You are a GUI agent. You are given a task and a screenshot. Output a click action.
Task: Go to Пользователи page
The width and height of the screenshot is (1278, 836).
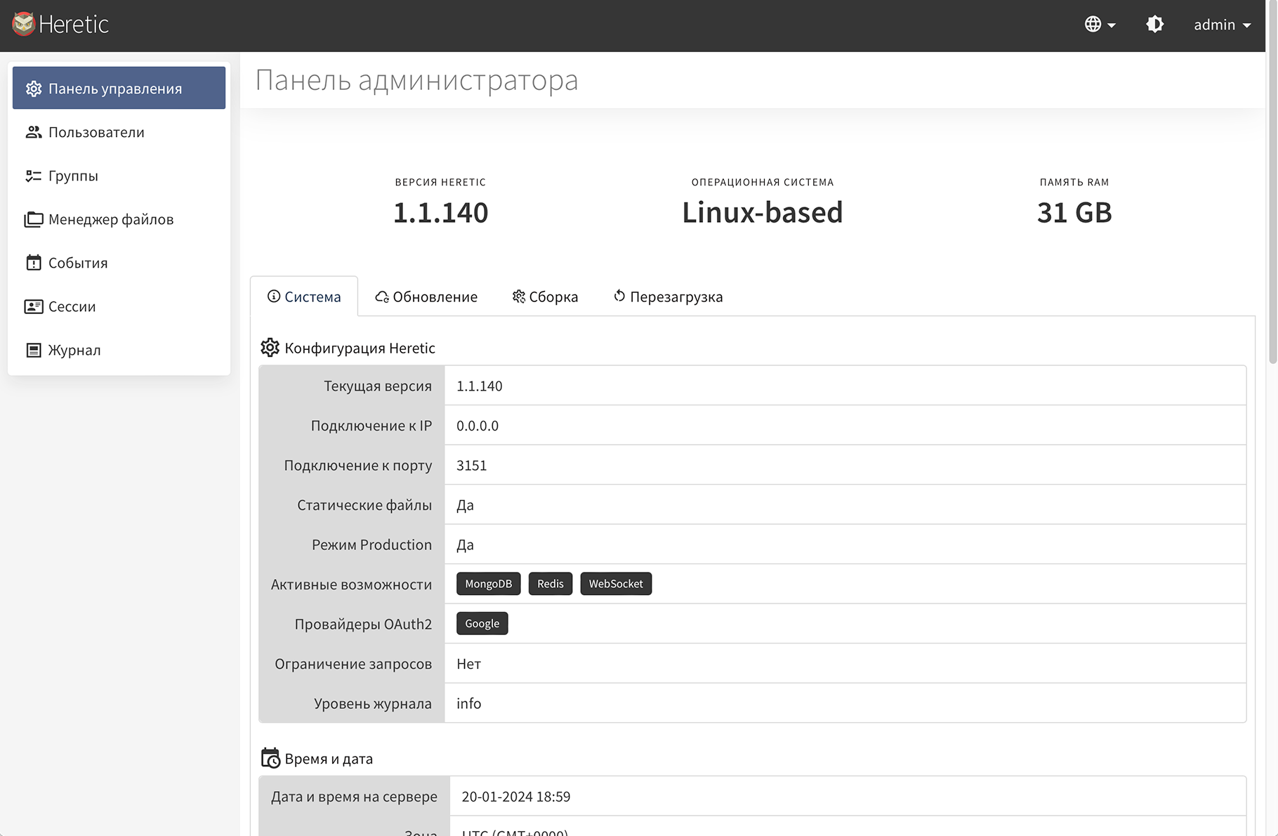pyautogui.click(x=119, y=132)
